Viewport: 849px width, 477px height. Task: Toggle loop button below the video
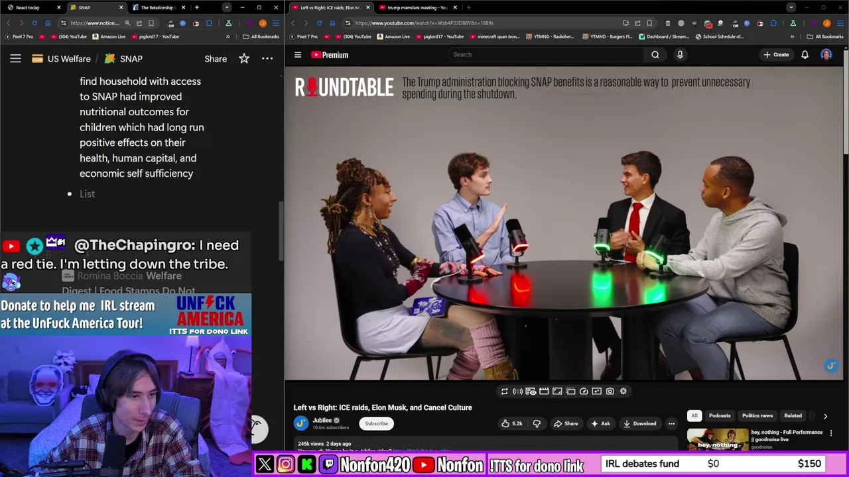pos(504,392)
